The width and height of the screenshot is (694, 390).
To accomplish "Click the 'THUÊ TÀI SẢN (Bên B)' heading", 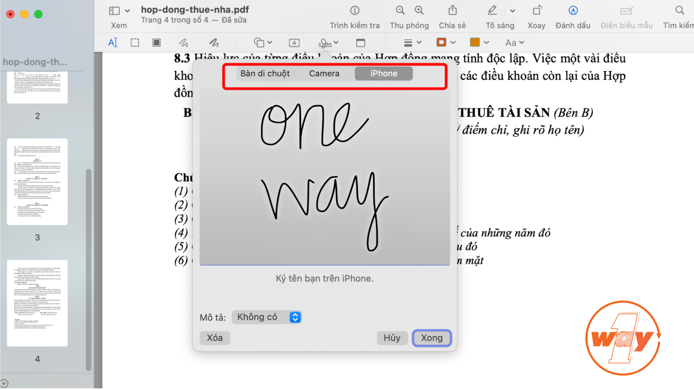I will pos(526,113).
